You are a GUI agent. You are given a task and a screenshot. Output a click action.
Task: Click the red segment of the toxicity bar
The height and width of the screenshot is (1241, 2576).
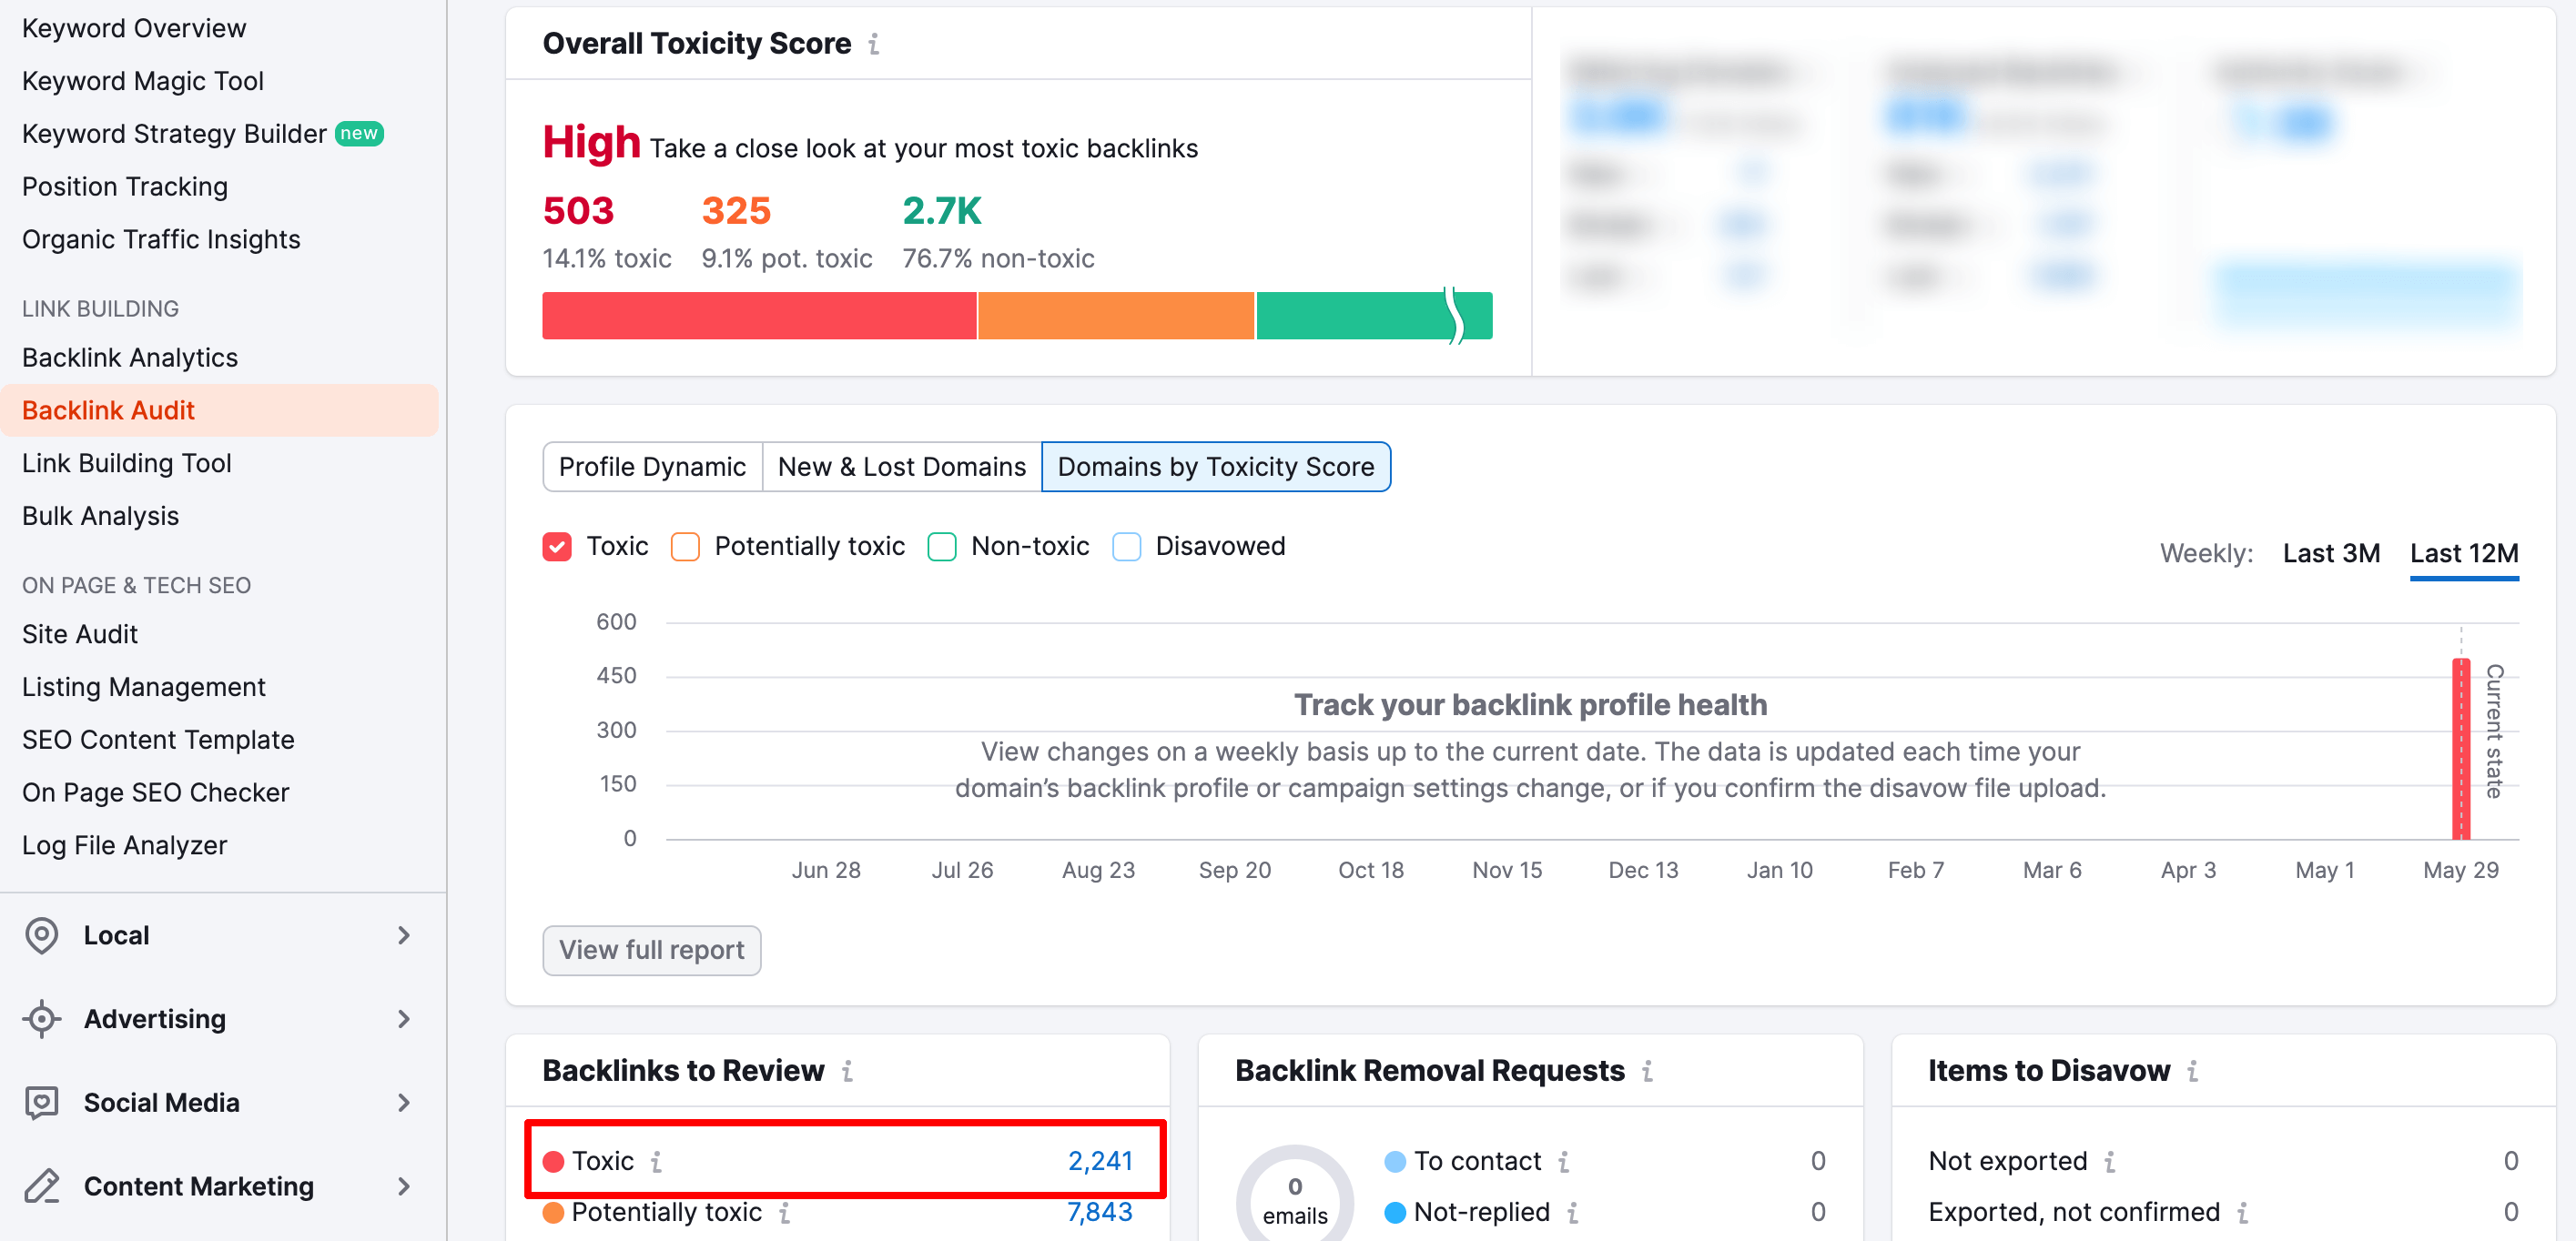(757, 315)
